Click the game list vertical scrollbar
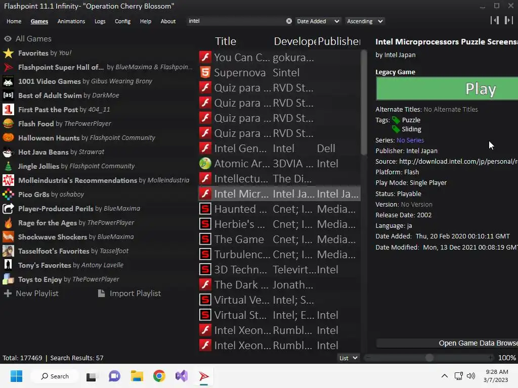 point(364,102)
